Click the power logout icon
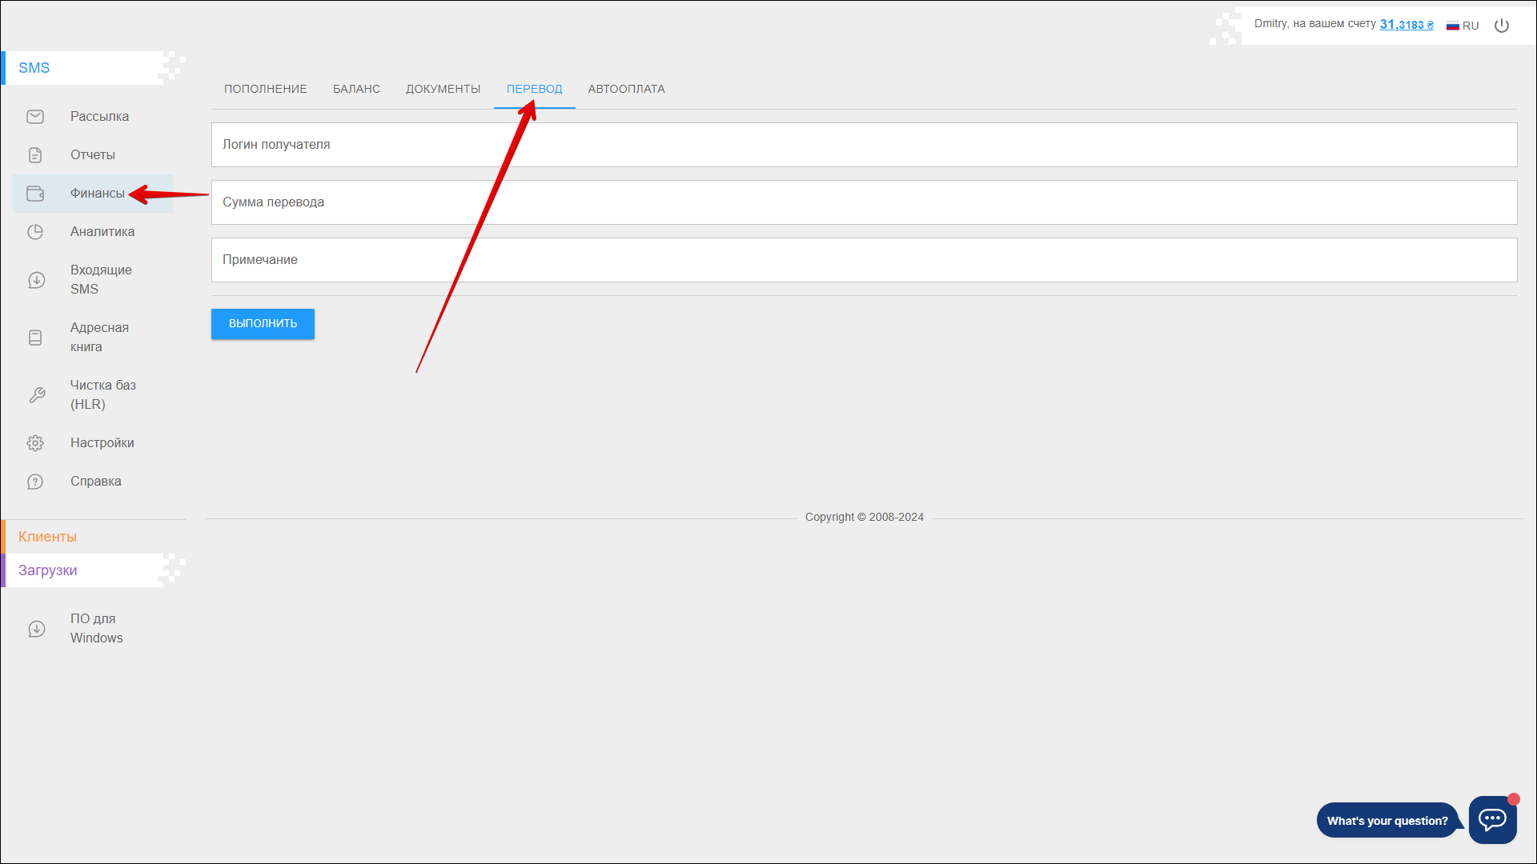Image resolution: width=1537 pixels, height=864 pixels. coord(1502,26)
